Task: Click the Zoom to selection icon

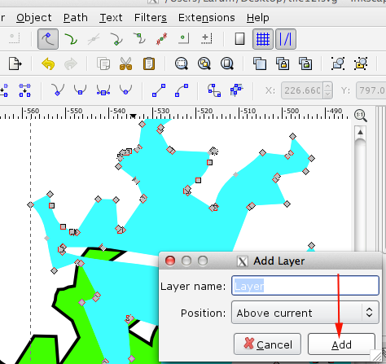Action: point(182,64)
